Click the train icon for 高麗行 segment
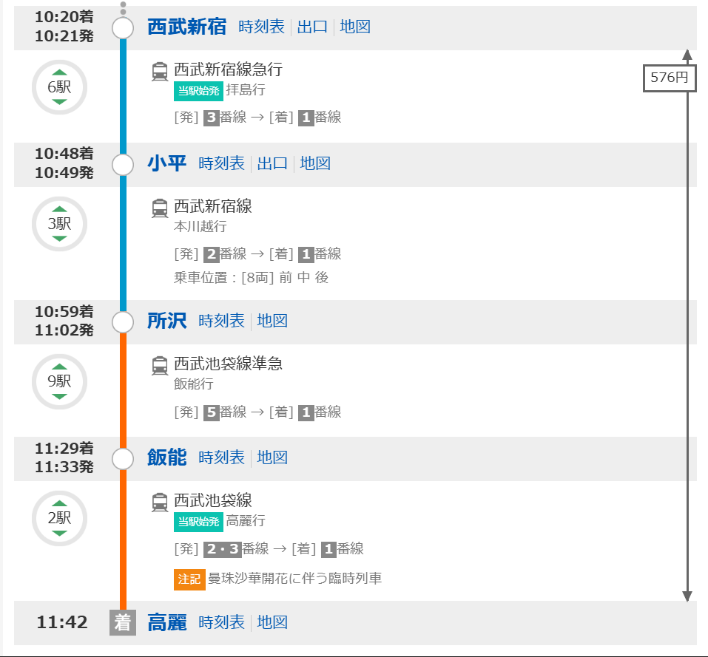This screenshot has height=657, width=708. click(x=160, y=502)
